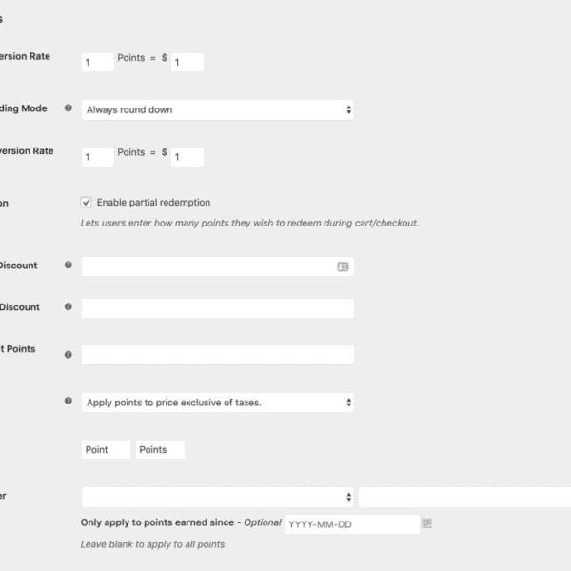Open calendar picker icon next to date field
The height and width of the screenshot is (571, 571).
[426, 523]
